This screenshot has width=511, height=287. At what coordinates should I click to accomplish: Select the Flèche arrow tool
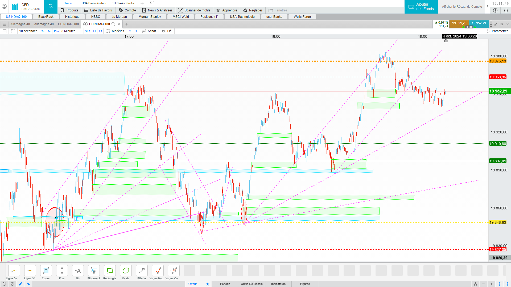tap(142, 271)
